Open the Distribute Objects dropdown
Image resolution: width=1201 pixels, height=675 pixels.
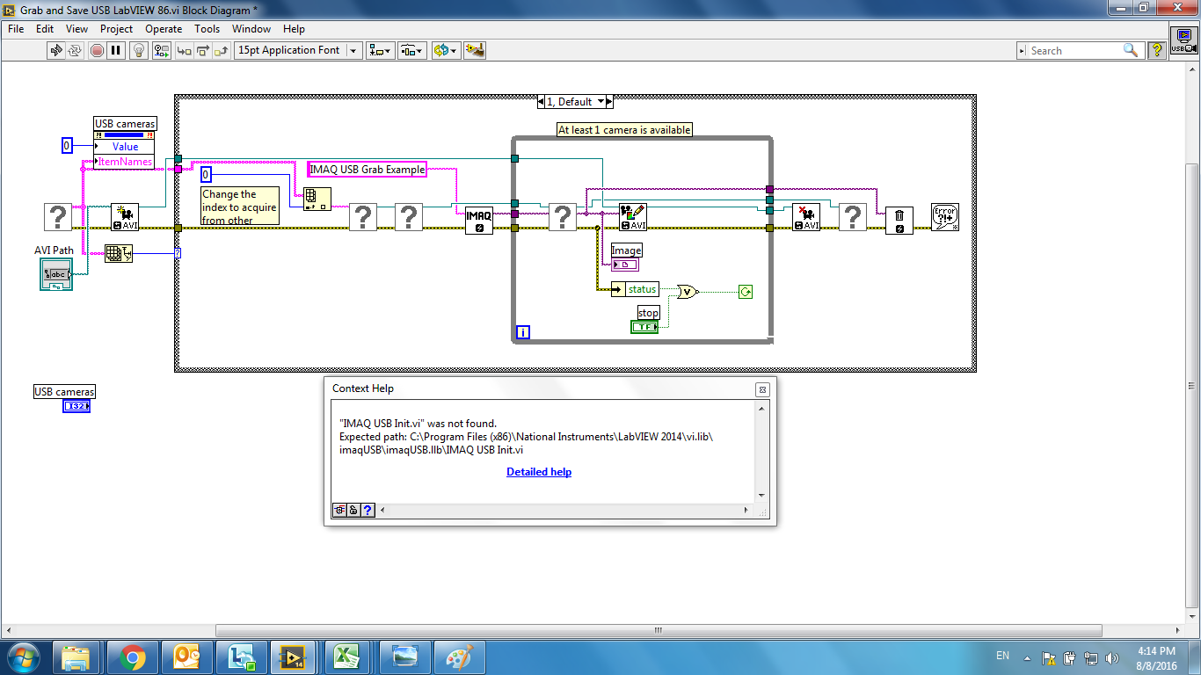point(412,50)
